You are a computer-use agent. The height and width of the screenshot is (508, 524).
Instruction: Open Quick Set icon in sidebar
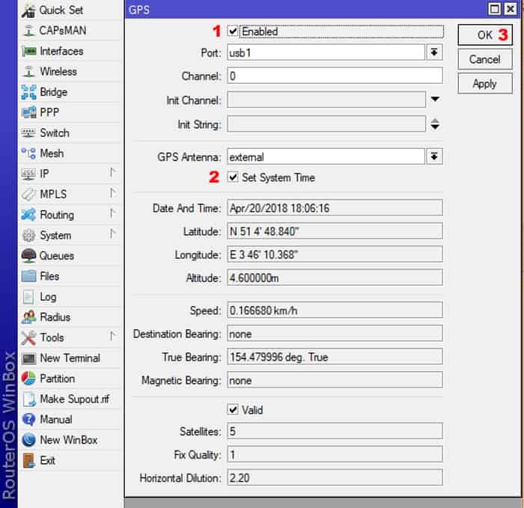pyautogui.click(x=28, y=10)
